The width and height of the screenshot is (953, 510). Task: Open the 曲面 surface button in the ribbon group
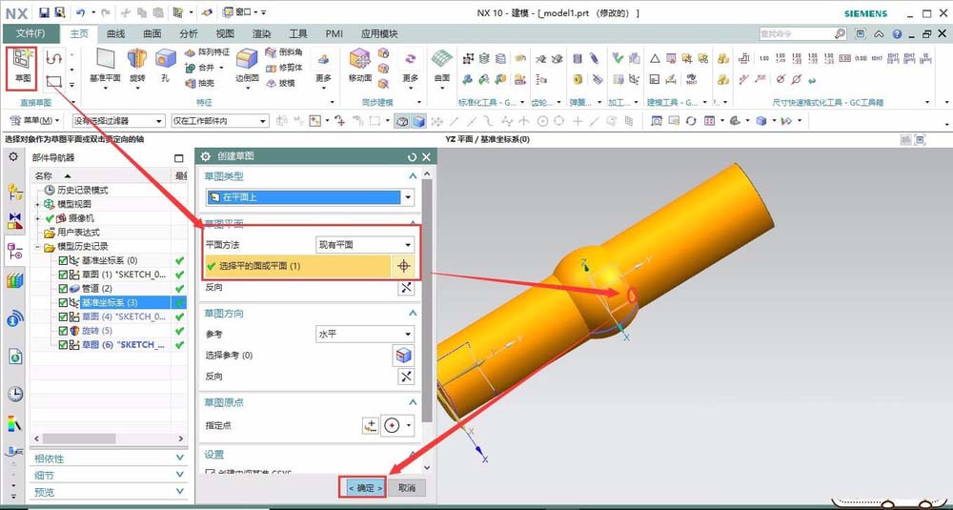[x=442, y=67]
